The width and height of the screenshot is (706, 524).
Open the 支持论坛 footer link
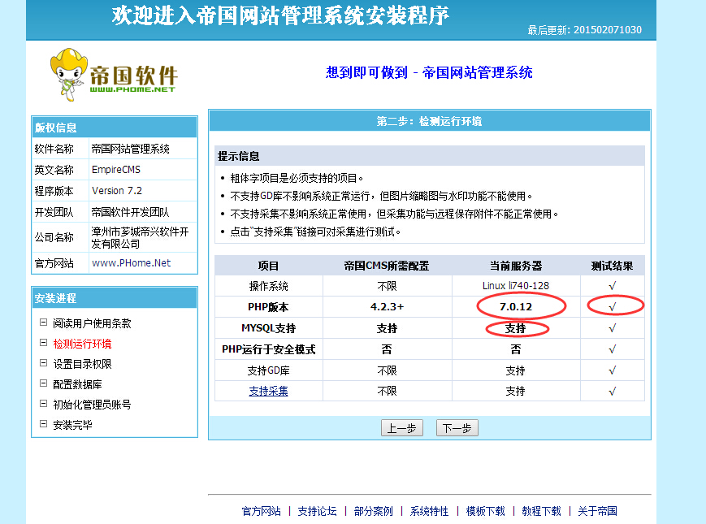tap(317, 511)
